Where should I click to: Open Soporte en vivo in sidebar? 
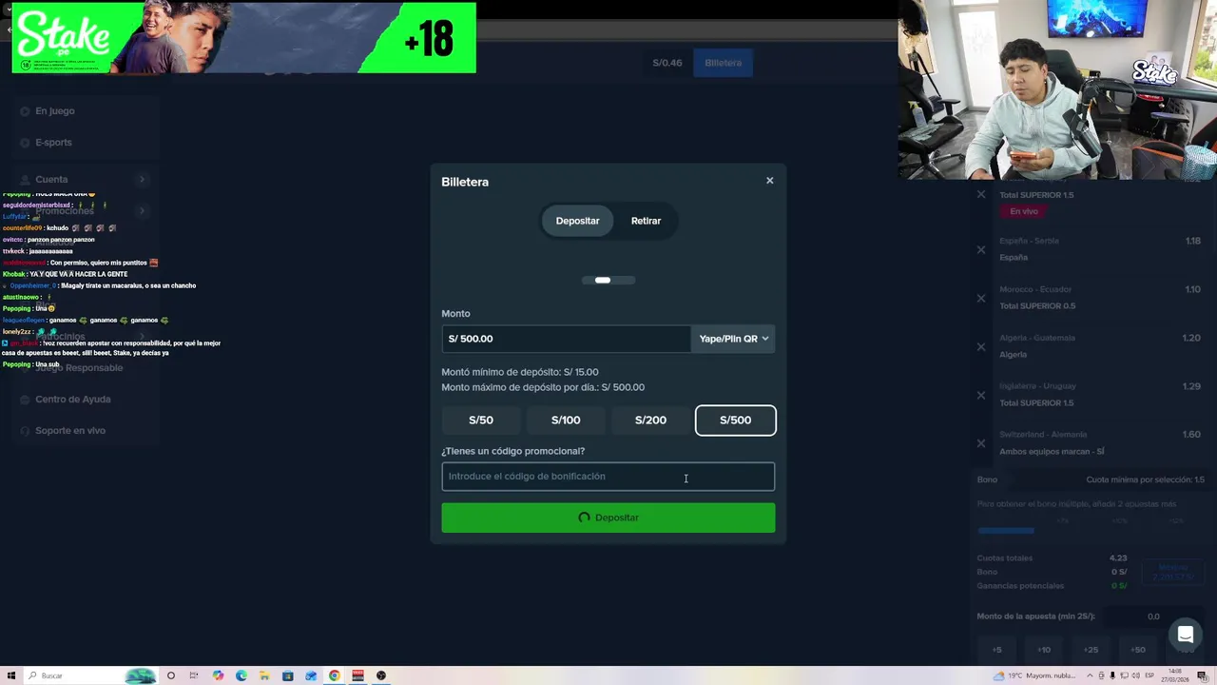[70, 431]
